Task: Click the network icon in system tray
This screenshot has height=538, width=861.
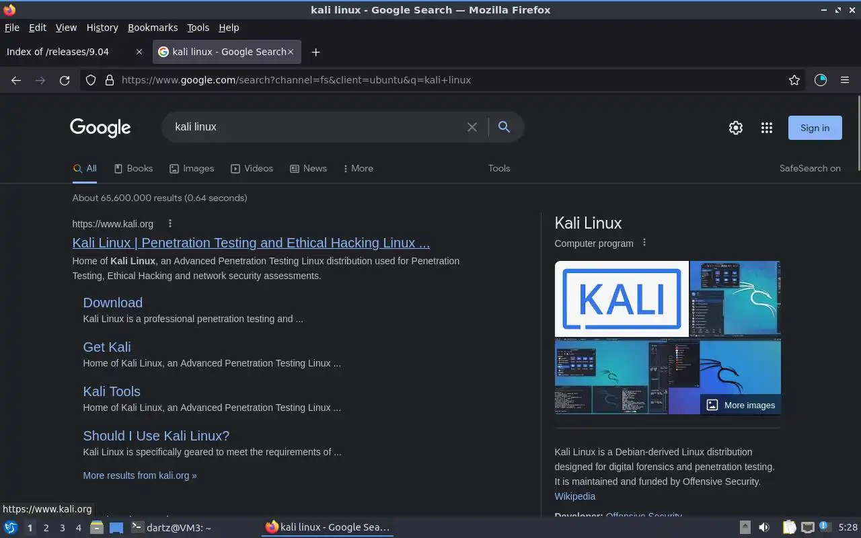Action: (x=808, y=527)
